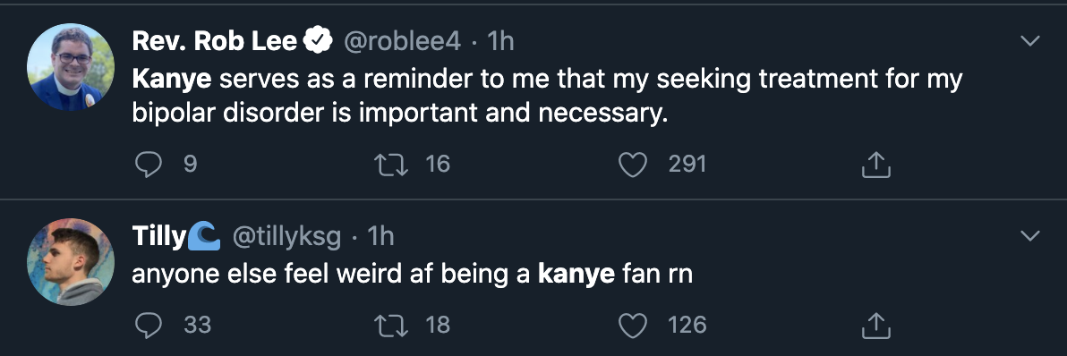
Task: Reply to Rev. Rob Lee's tweet
Action: coord(148,165)
